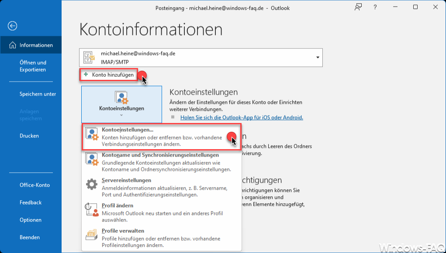Open the account selection dropdown arrow
446x253 pixels.
(x=318, y=58)
